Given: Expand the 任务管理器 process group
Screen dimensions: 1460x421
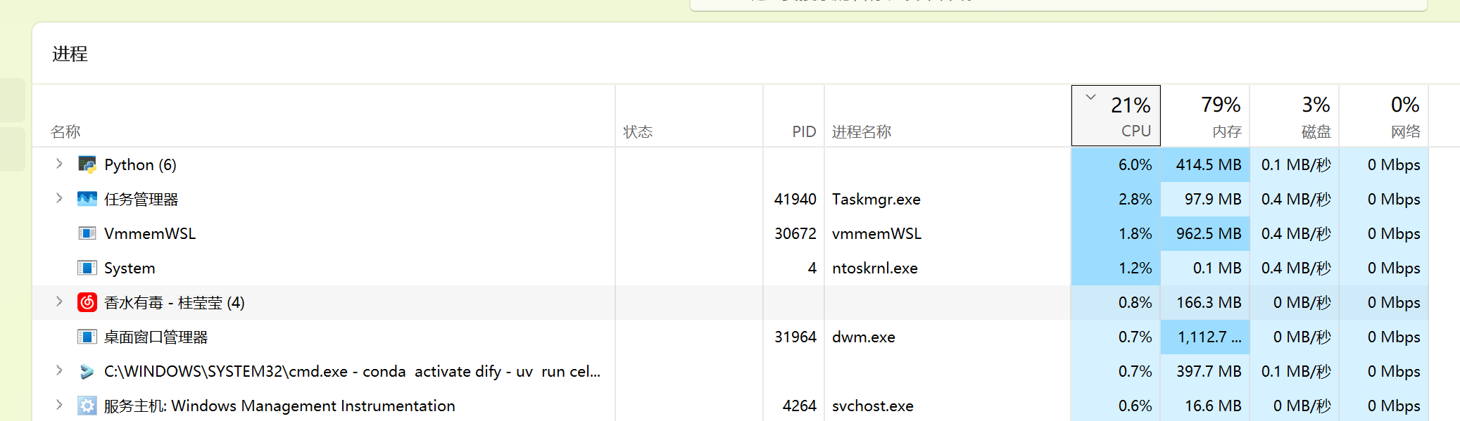Looking at the screenshot, I should pos(59,198).
